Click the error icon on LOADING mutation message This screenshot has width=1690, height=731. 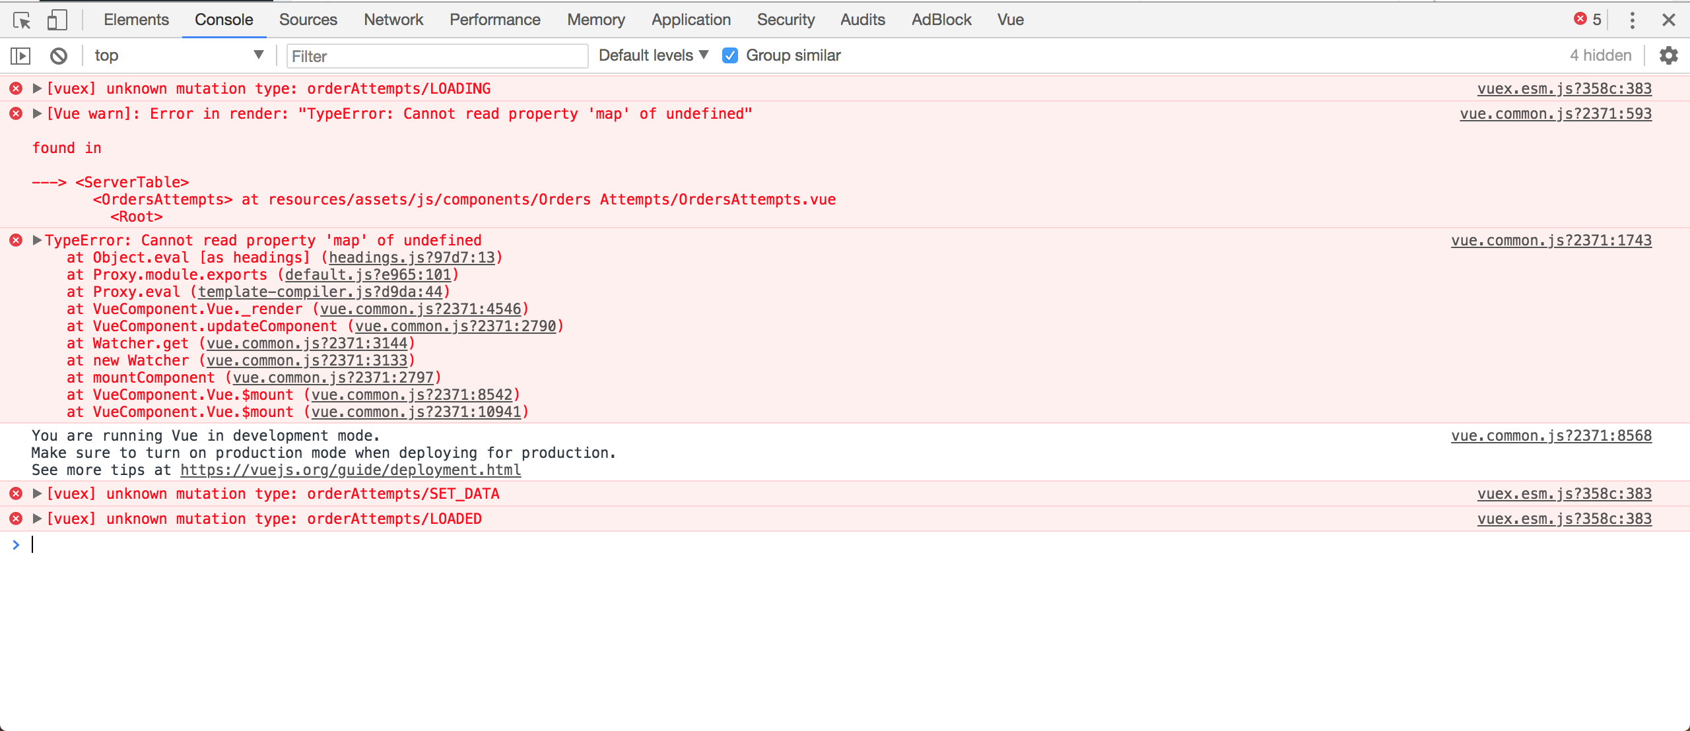[15, 88]
